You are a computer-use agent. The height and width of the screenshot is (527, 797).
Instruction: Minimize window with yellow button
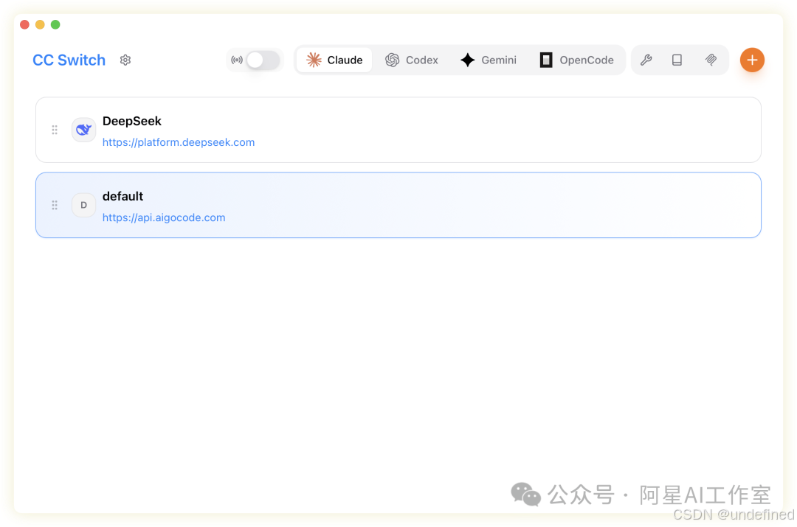click(40, 24)
